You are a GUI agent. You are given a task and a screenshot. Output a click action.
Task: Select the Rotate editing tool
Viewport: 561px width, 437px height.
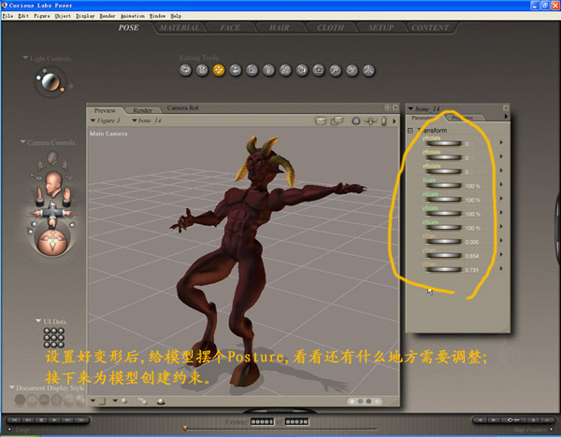(185, 70)
